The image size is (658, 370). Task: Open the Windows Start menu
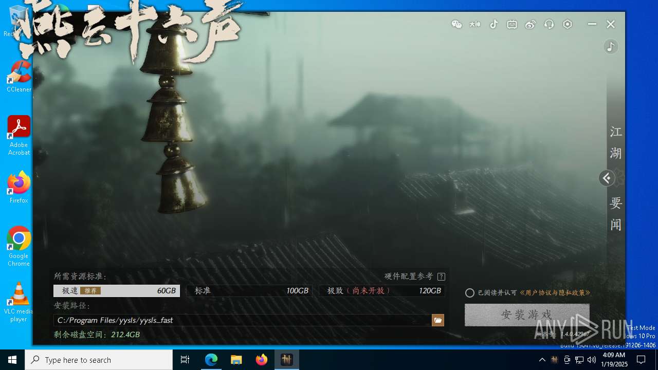pos(12,360)
